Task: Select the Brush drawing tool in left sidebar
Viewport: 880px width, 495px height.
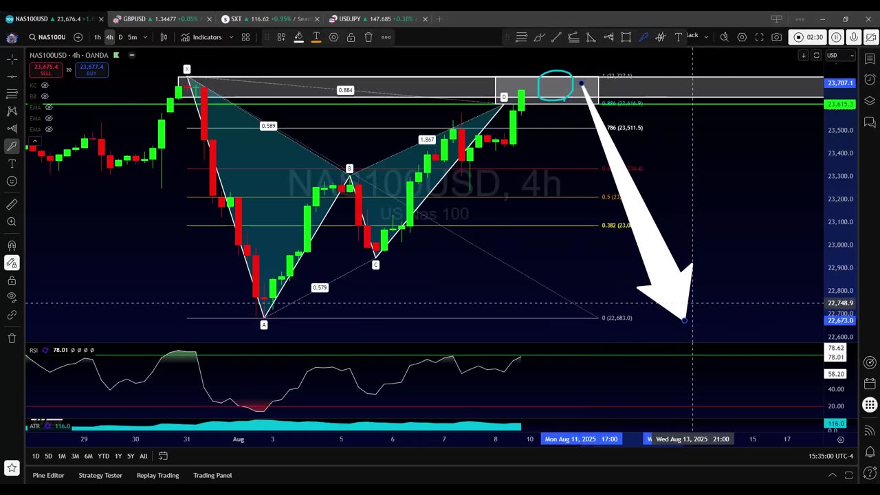Action: point(12,146)
